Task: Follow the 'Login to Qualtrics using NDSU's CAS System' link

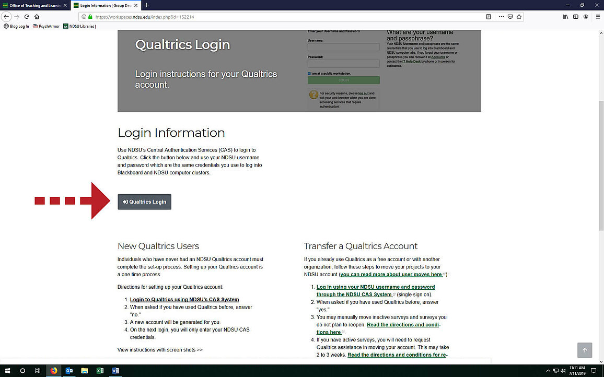Action: (184, 300)
